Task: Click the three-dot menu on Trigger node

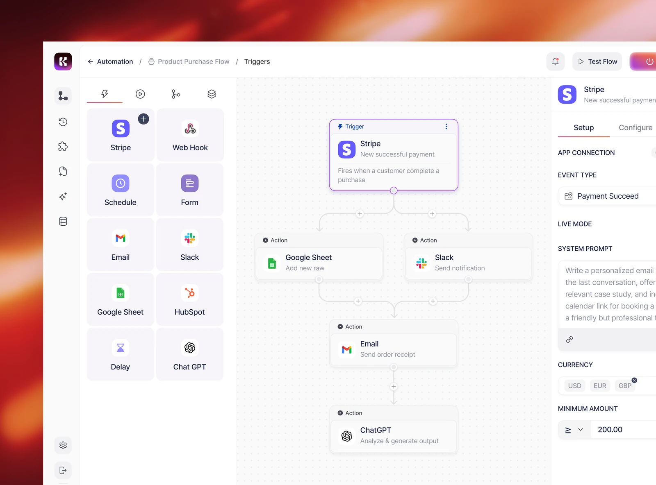Action: coord(446,127)
